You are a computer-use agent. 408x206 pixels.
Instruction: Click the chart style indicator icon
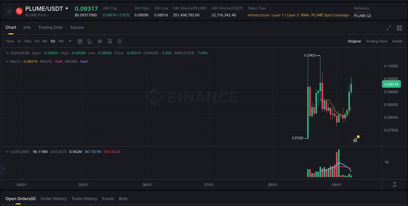(90, 41)
